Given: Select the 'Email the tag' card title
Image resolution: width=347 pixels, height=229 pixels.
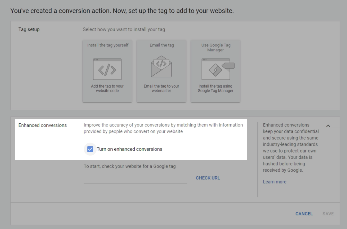Looking at the screenshot, I should 162,45.
